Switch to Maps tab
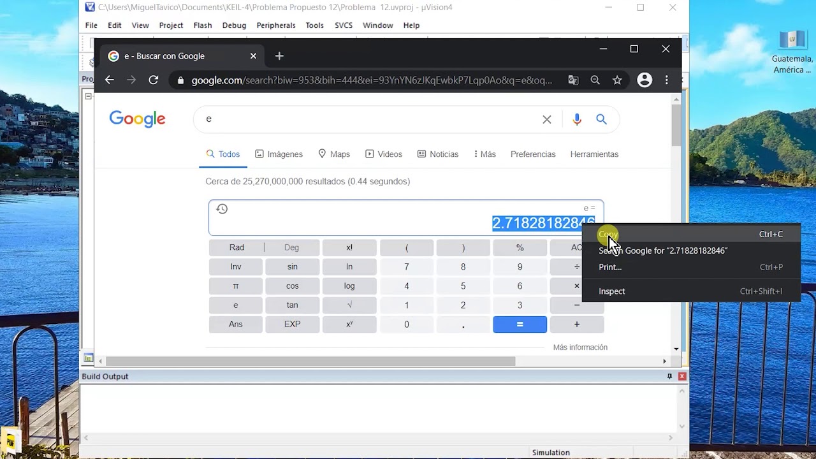Screen dimensions: 816x459 coord(334,154)
